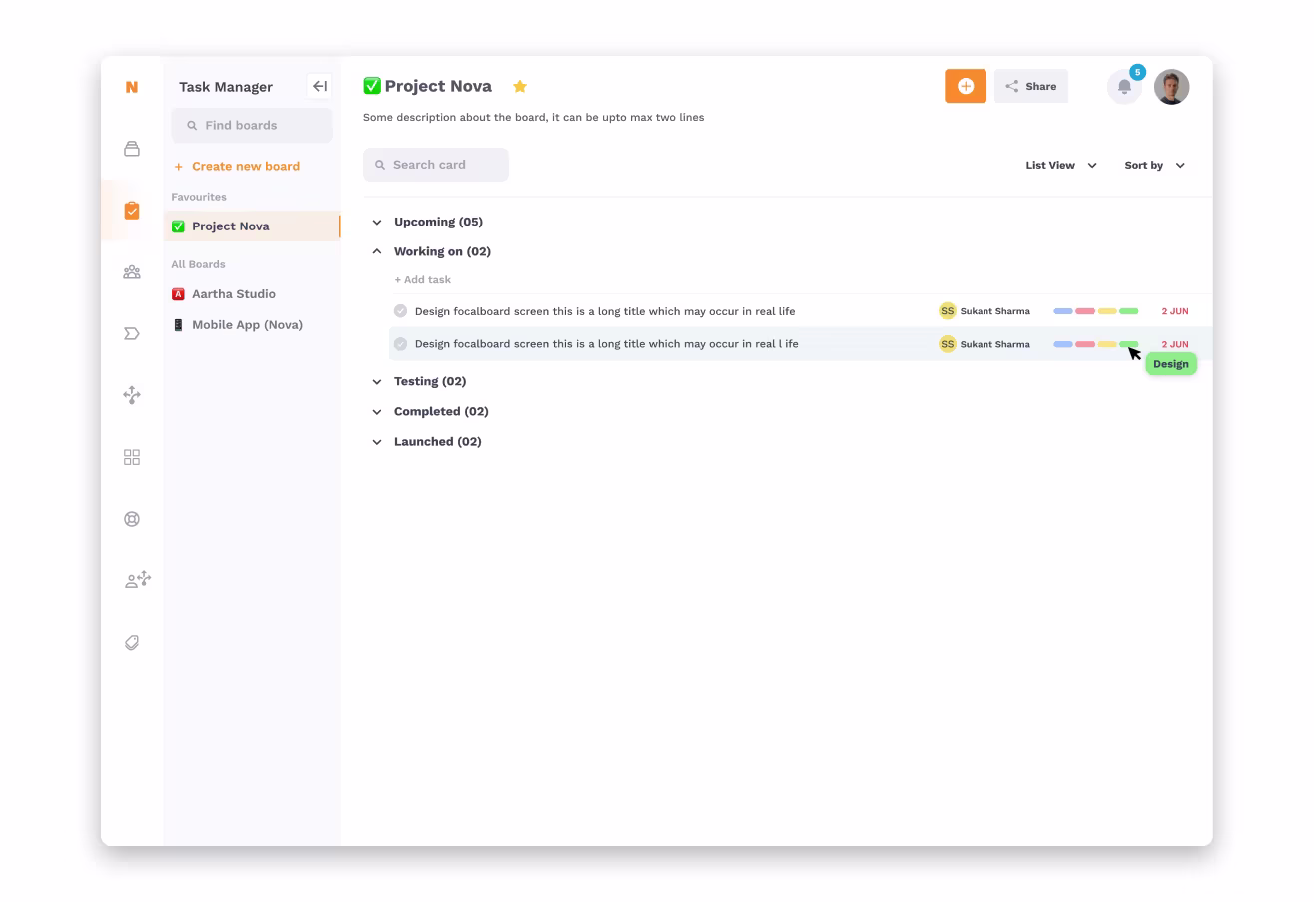Collapse the Working on (02) section

[x=377, y=251]
